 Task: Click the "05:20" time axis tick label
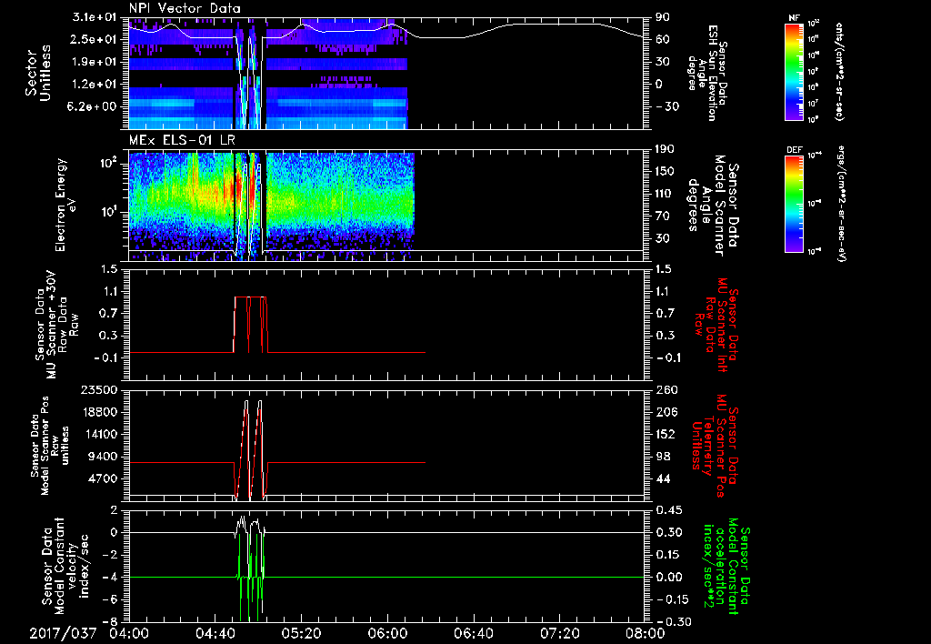click(x=301, y=633)
